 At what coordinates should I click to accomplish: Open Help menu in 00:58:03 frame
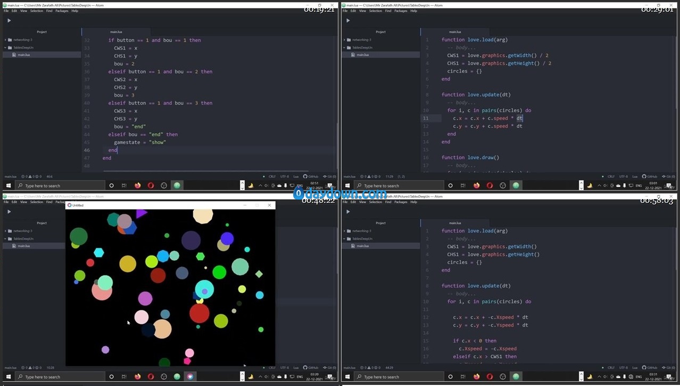[413, 202]
